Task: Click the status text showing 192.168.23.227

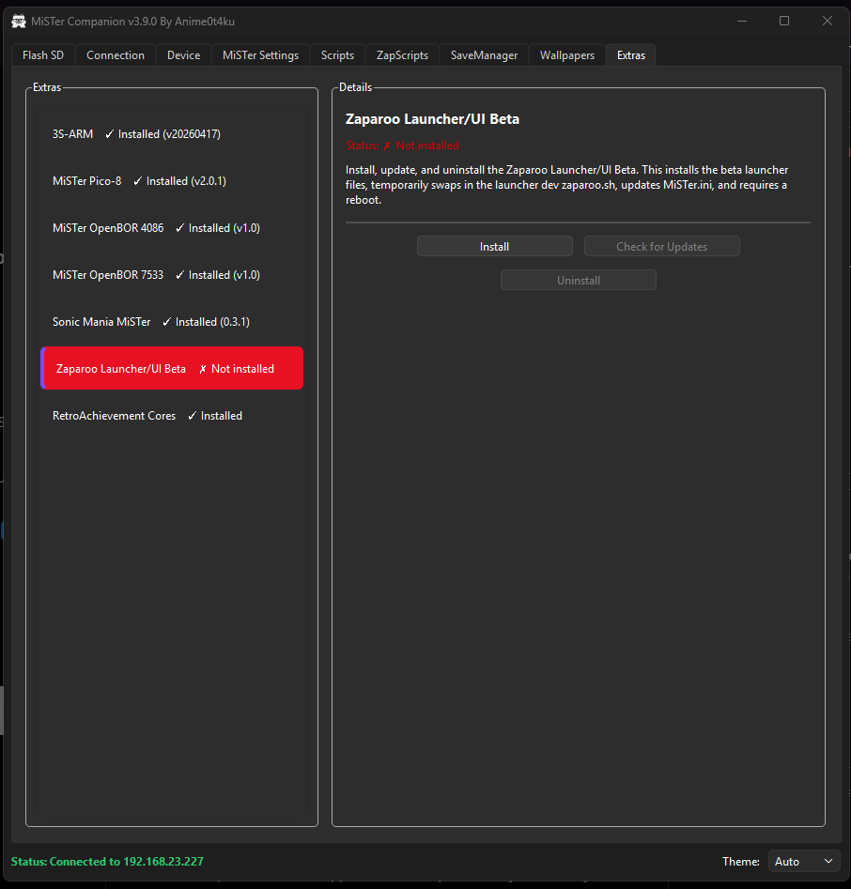Action: (107, 861)
